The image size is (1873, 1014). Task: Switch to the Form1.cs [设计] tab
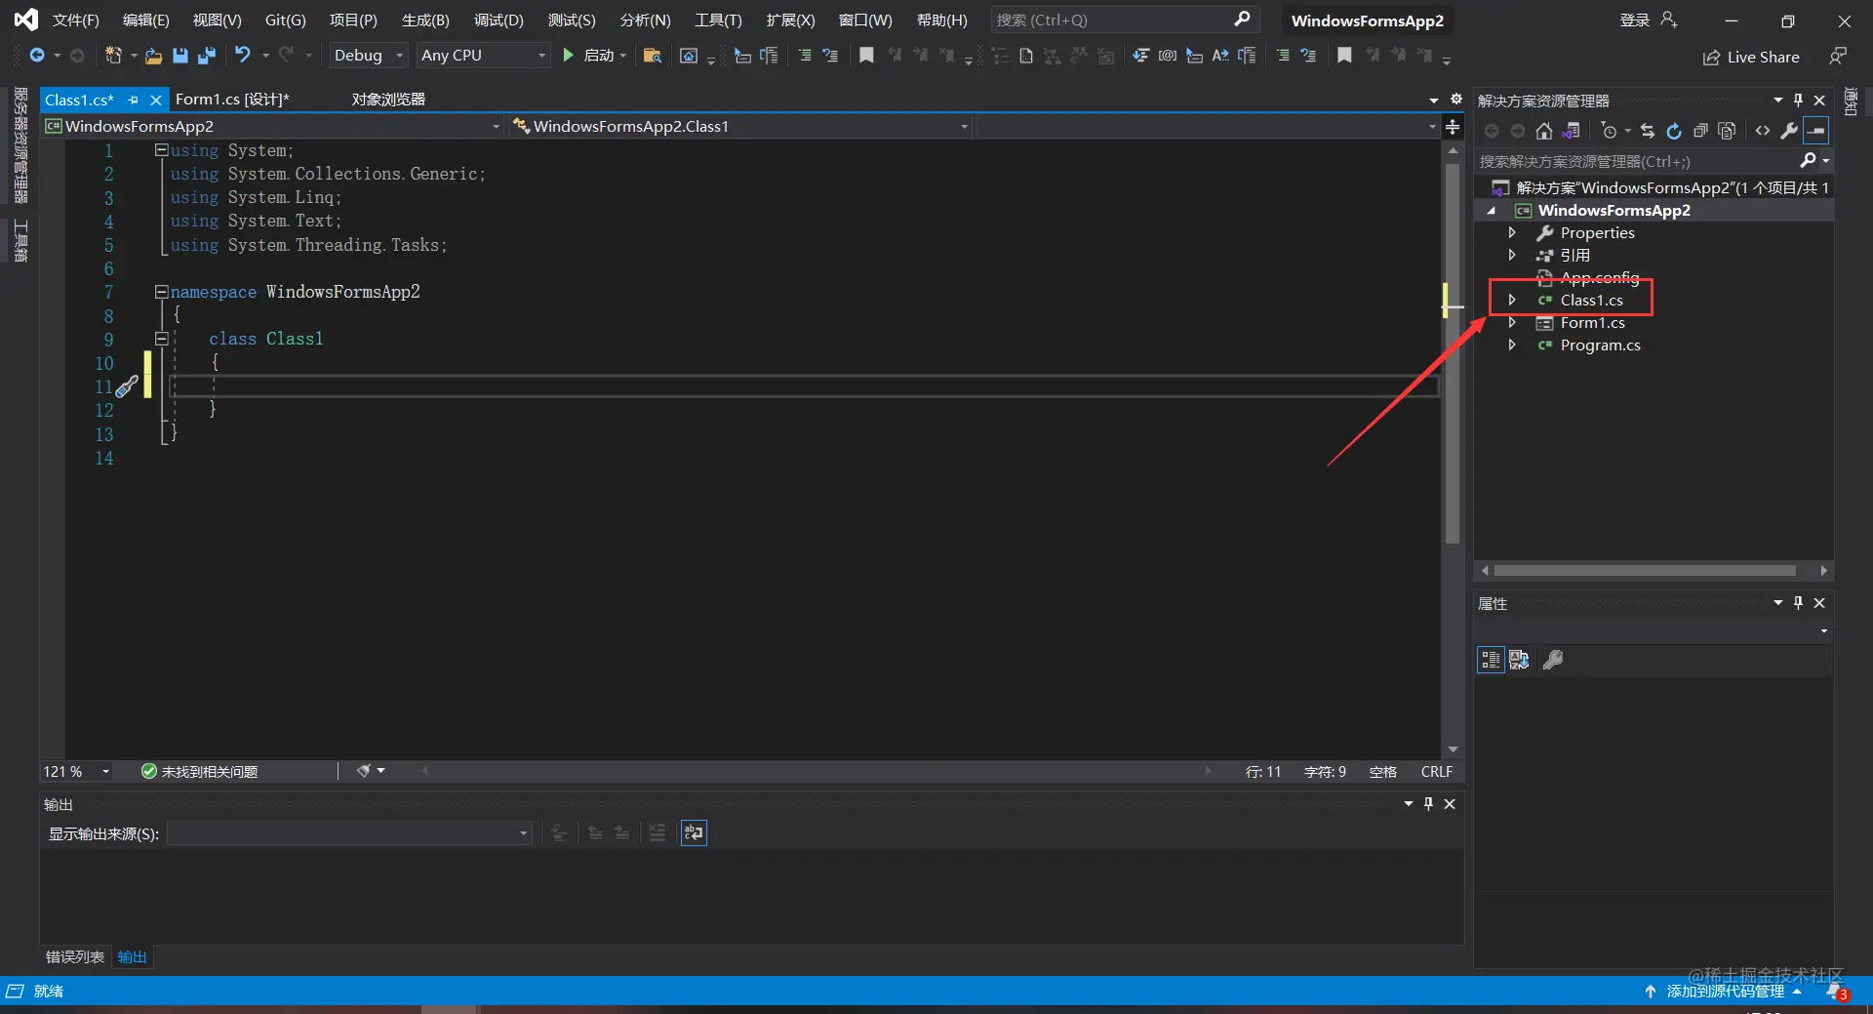click(232, 99)
